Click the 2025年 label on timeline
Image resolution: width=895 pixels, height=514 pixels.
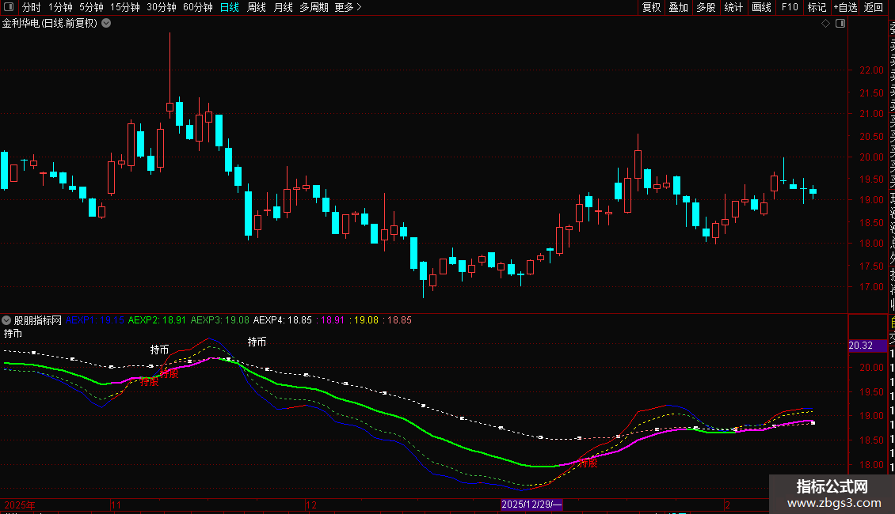point(20,505)
